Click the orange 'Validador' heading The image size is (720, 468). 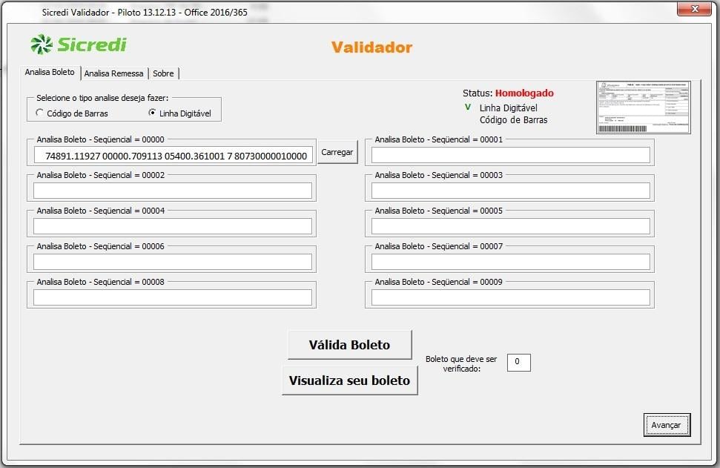point(372,47)
